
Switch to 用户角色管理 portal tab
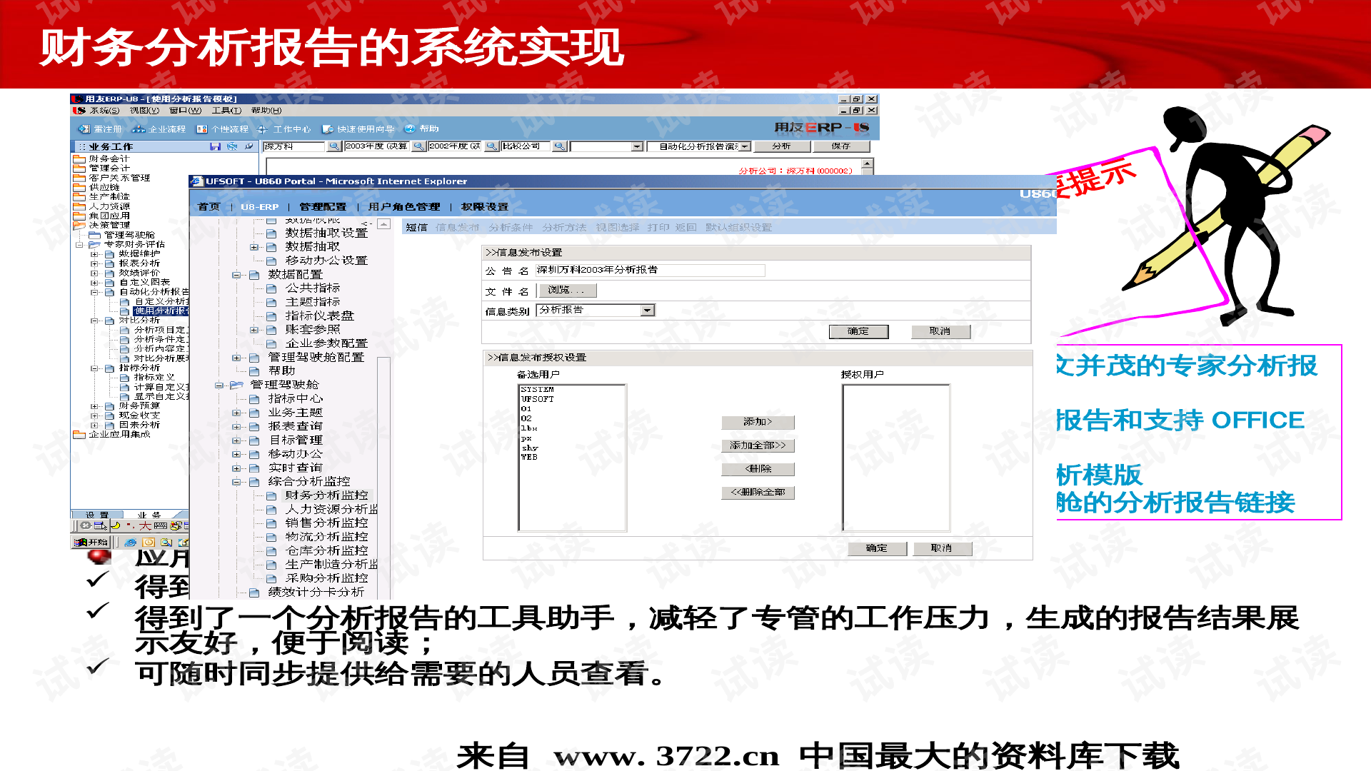pos(404,207)
